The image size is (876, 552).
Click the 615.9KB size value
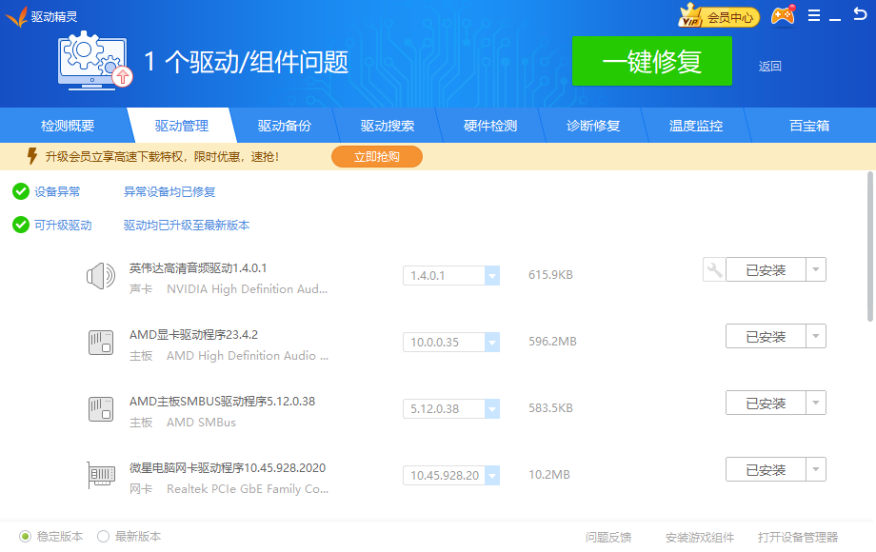551,275
